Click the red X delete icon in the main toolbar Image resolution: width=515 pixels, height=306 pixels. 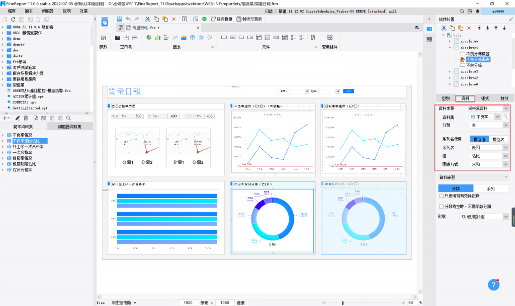(174, 19)
